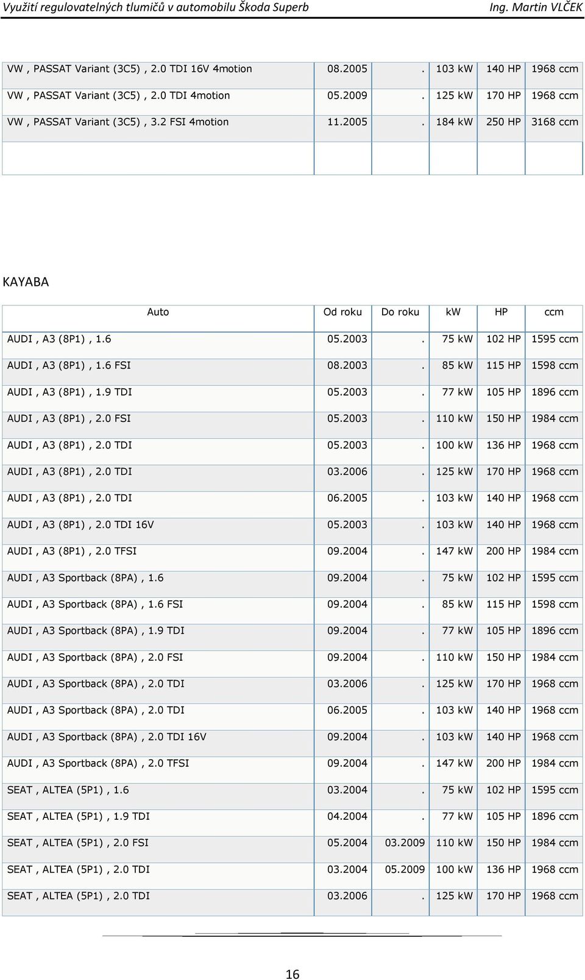Click the 184 kW value
This screenshot has width=585, height=980.
pos(454,122)
